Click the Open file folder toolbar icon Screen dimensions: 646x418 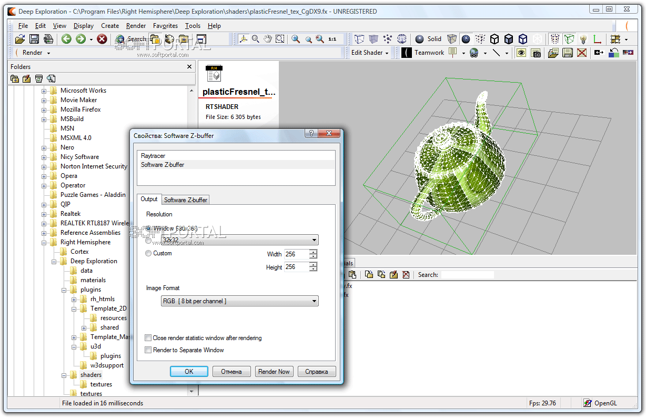coord(20,39)
